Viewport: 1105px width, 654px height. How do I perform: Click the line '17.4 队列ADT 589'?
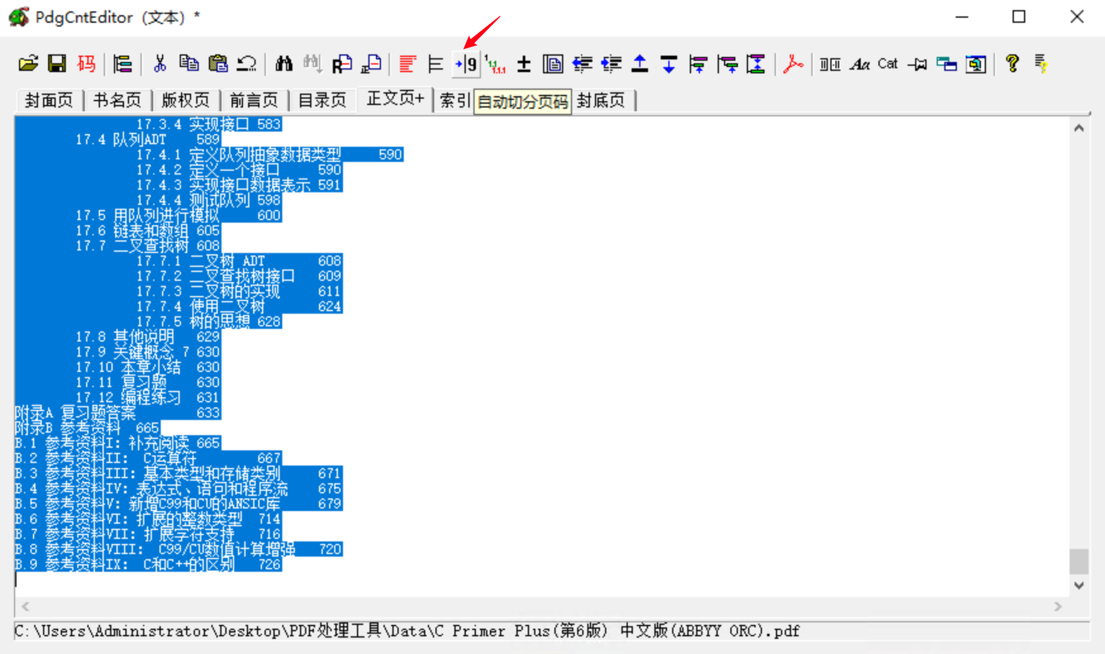148,139
